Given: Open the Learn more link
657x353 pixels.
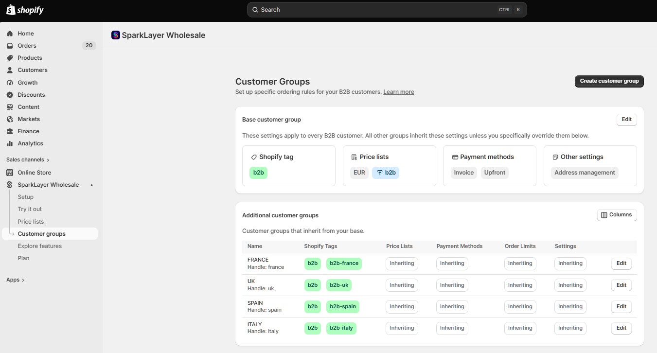Looking at the screenshot, I should (399, 92).
